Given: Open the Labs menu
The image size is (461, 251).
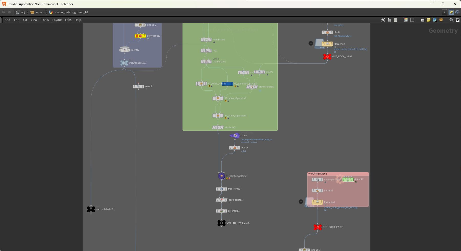Looking at the screenshot, I should 68,20.
